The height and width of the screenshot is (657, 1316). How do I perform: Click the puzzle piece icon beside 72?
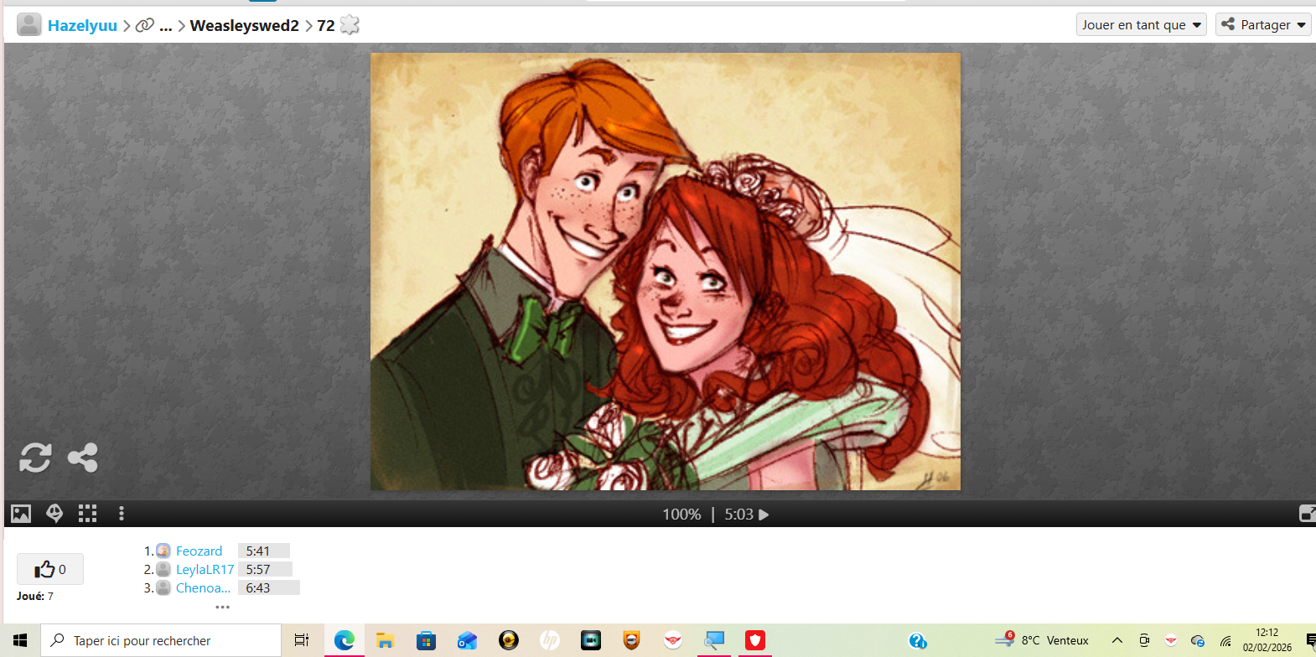[x=350, y=25]
